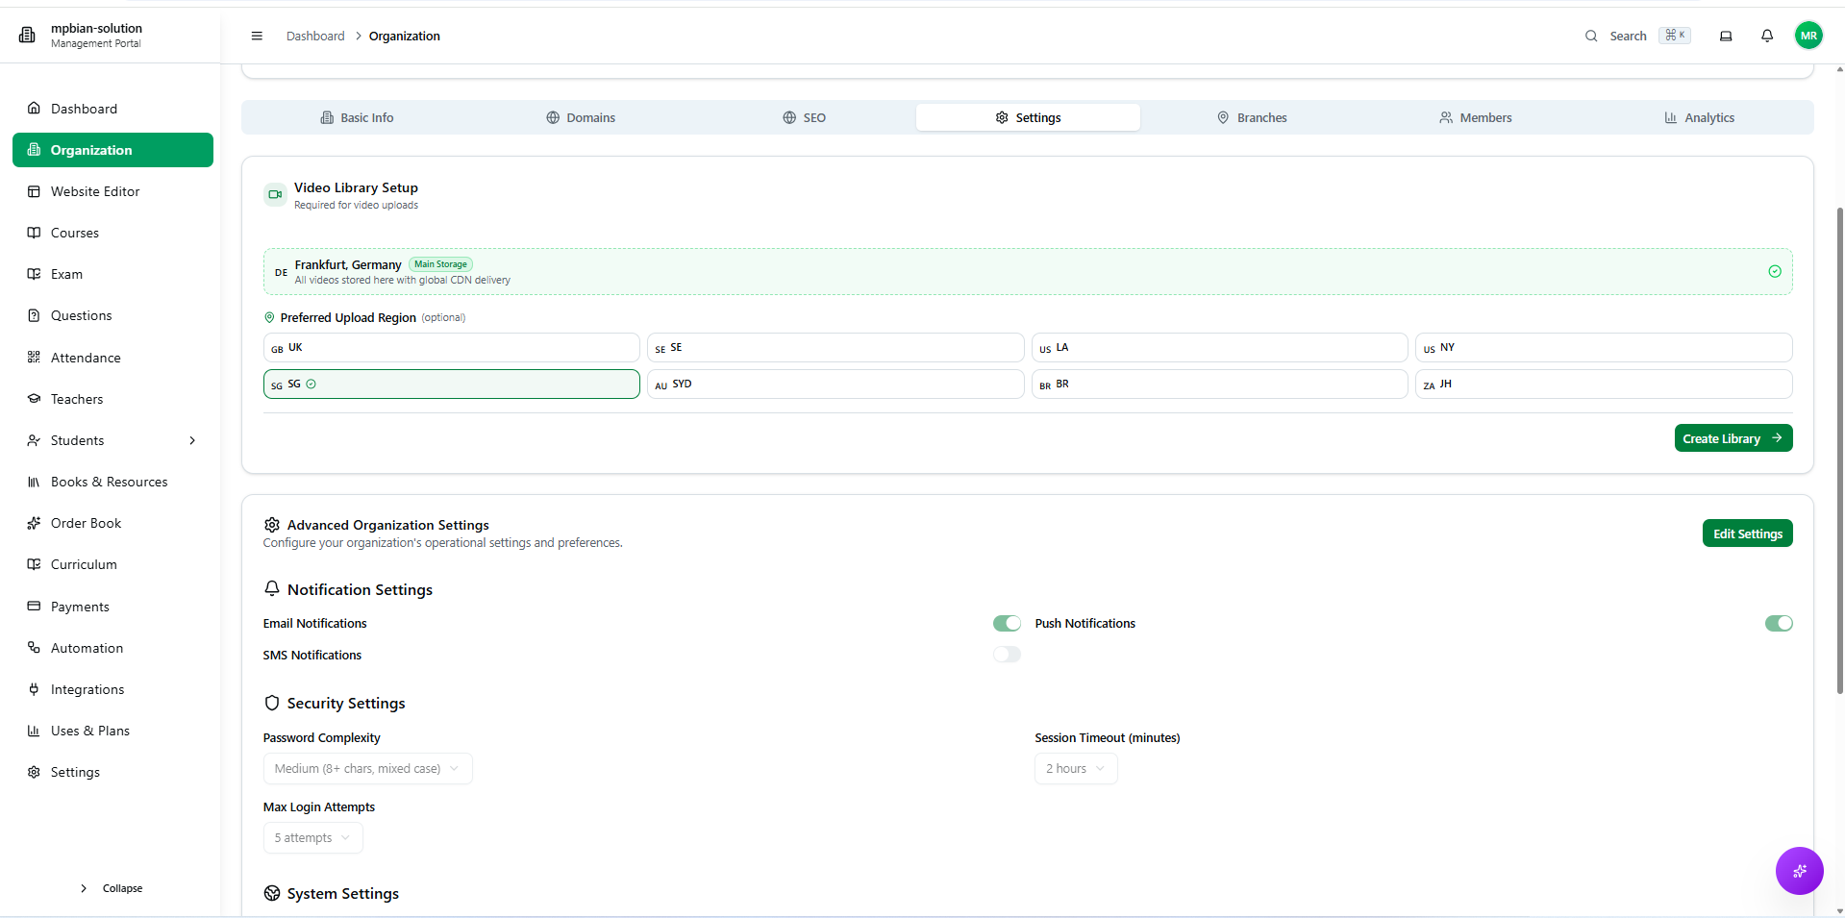Open the Session Timeout dropdown
Screen dimensions: 1845x918
(1075, 769)
